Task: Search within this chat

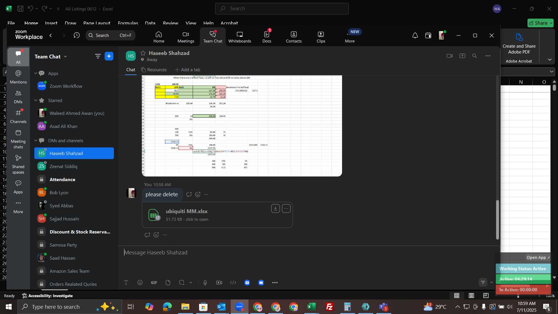Action: pos(474,56)
